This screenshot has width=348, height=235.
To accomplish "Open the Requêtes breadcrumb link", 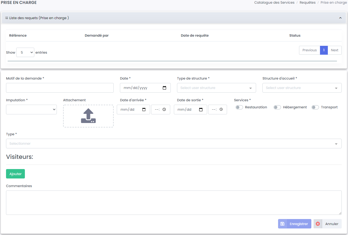I will coord(307,3).
